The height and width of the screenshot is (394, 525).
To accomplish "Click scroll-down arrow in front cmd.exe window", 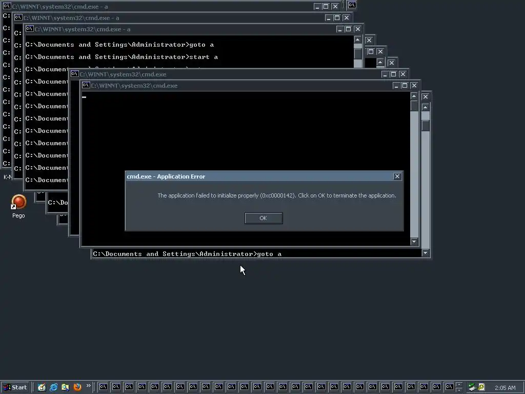I will (414, 241).
